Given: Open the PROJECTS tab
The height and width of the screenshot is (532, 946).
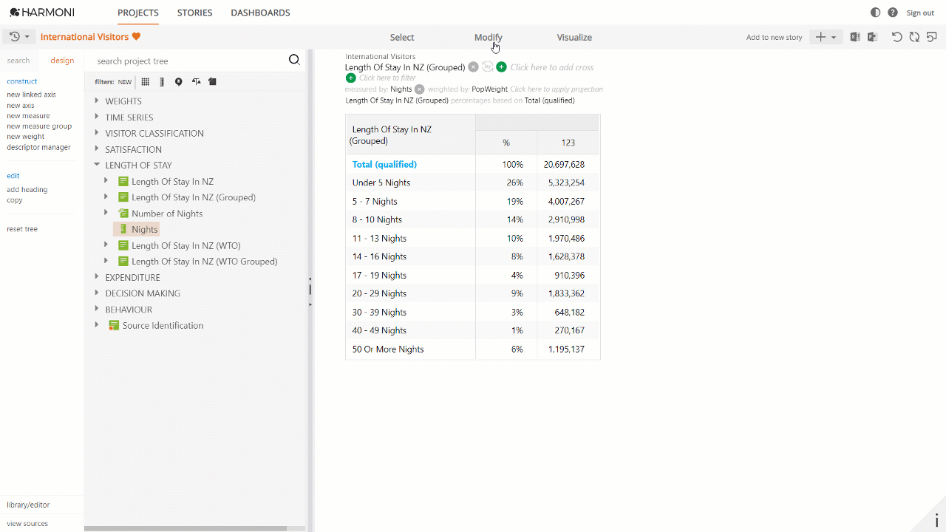Looking at the screenshot, I should point(138,13).
